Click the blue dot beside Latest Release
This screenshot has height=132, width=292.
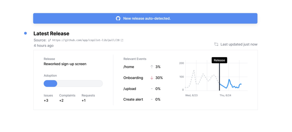[25, 33]
